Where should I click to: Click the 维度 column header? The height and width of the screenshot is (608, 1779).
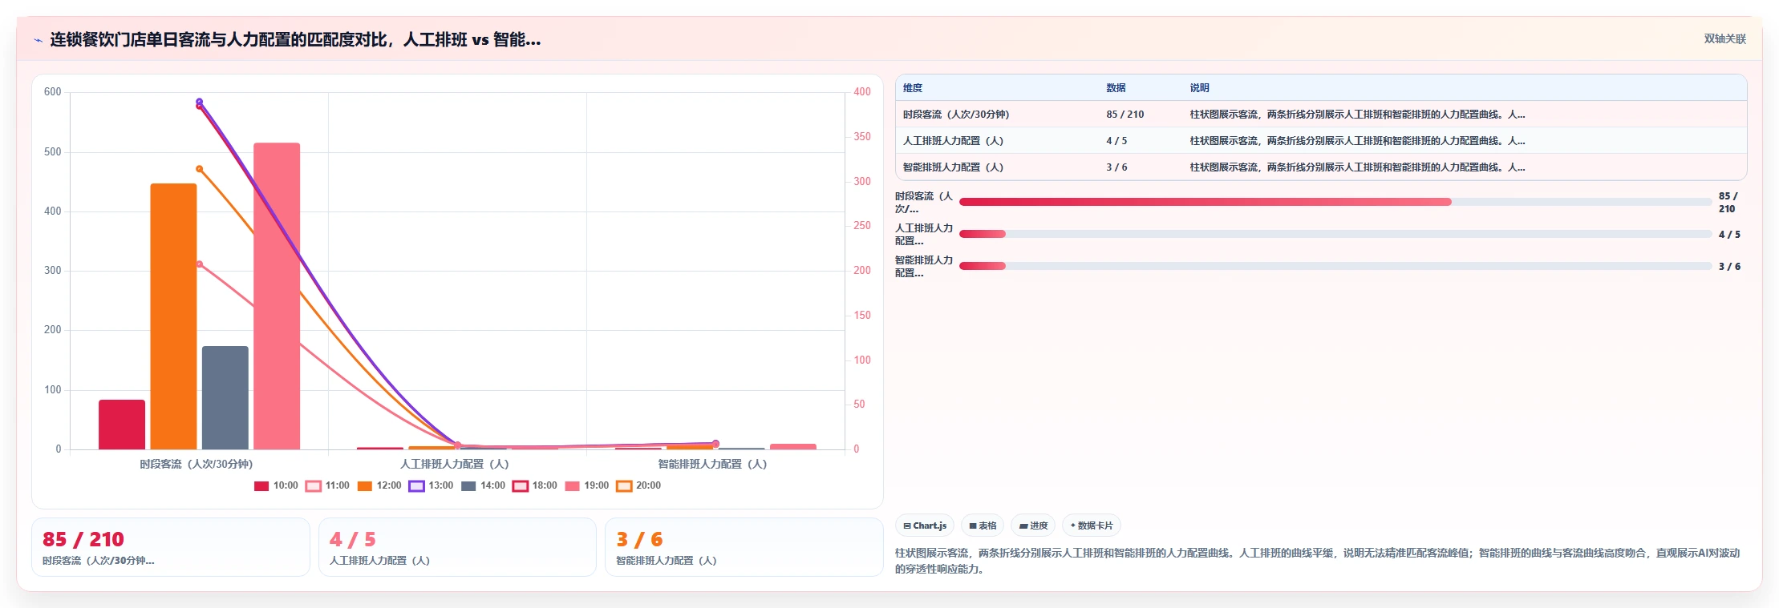[x=913, y=88]
